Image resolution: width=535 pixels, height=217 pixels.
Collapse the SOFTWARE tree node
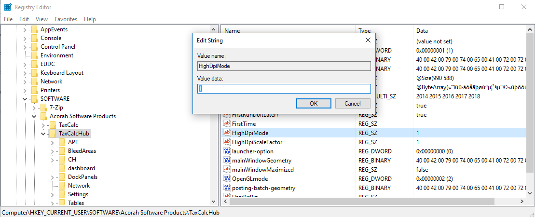pyautogui.click(x=25, y=99)
